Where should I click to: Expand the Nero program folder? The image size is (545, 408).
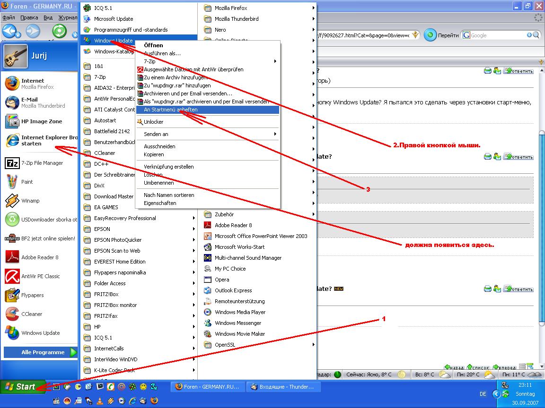(x=257, y=30)
